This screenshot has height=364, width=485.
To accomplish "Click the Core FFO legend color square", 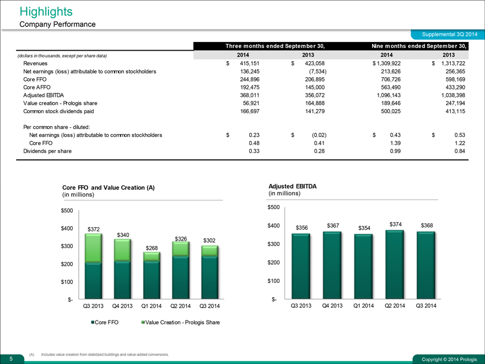I will point(92,322).
